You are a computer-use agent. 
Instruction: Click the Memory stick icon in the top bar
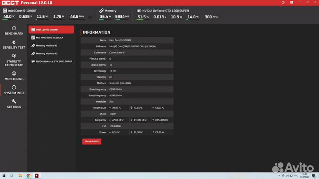click(101, 11)
